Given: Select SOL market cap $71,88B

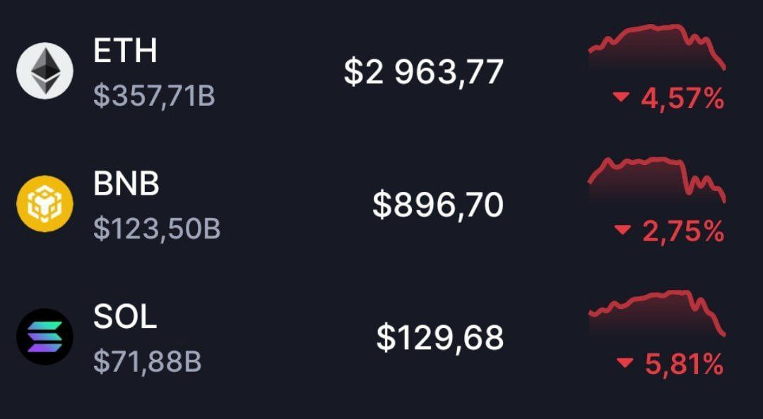Looking at the screenshot, I should [x=148, y=361].
